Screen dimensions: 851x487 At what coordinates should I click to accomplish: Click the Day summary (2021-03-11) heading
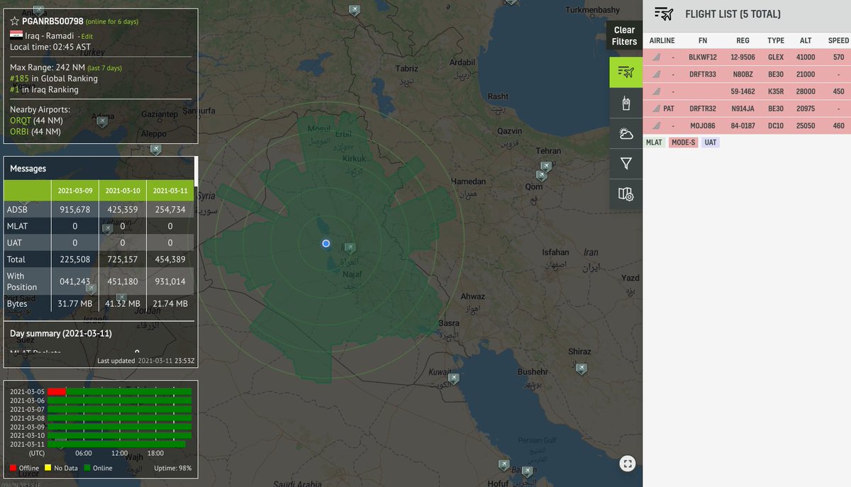click(61, 333)
